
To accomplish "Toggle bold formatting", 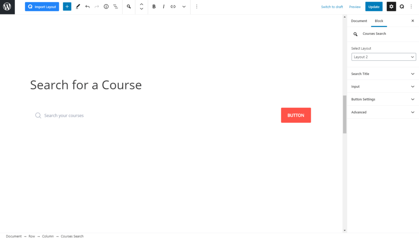I will [154, 7].
